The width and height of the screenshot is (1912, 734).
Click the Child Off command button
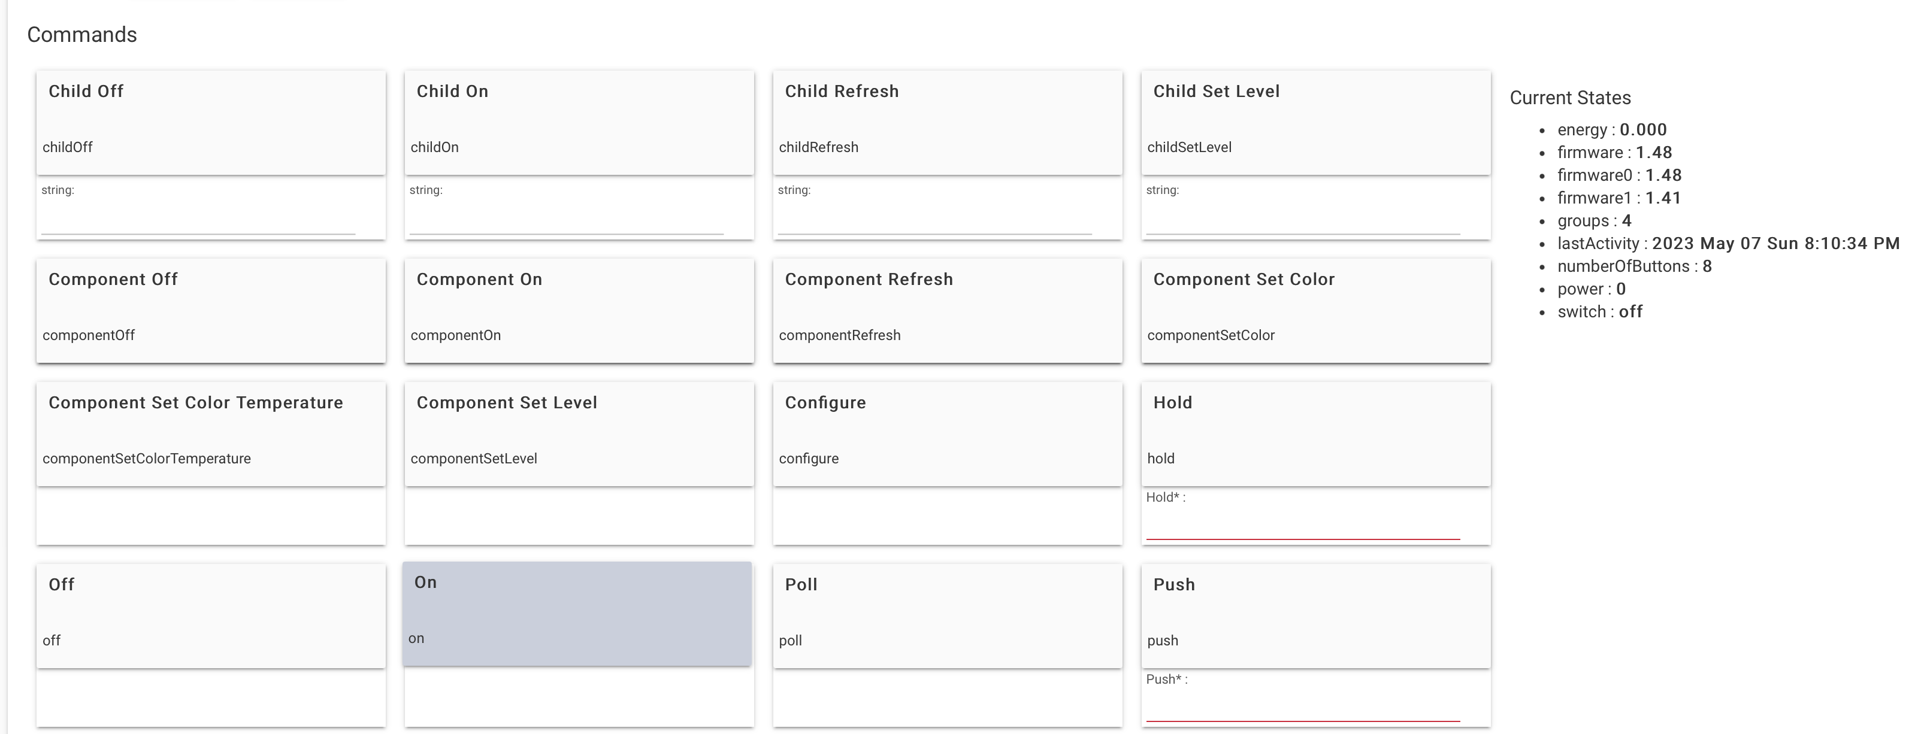[x=211, y=123]
